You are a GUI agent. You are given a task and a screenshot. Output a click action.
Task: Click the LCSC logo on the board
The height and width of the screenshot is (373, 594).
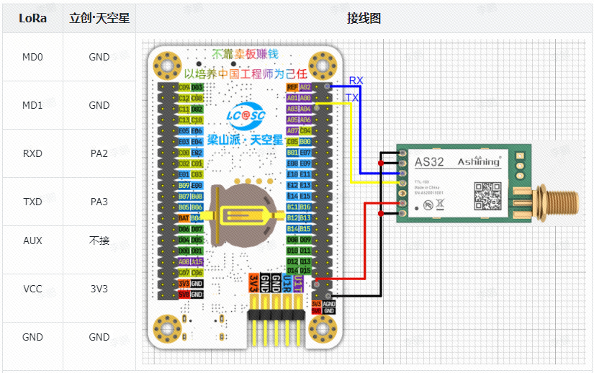[x=245, y=116]
